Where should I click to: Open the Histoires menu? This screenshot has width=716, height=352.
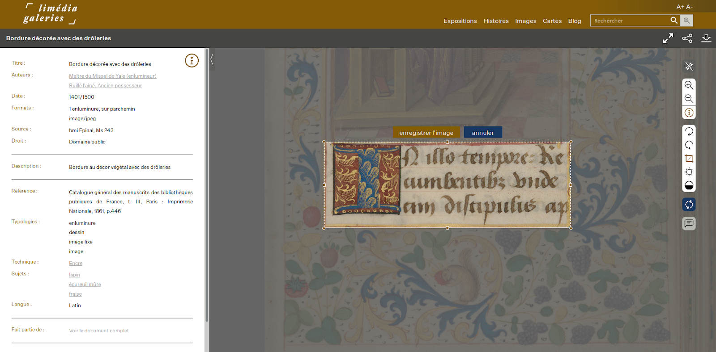[x=496, y=21]
